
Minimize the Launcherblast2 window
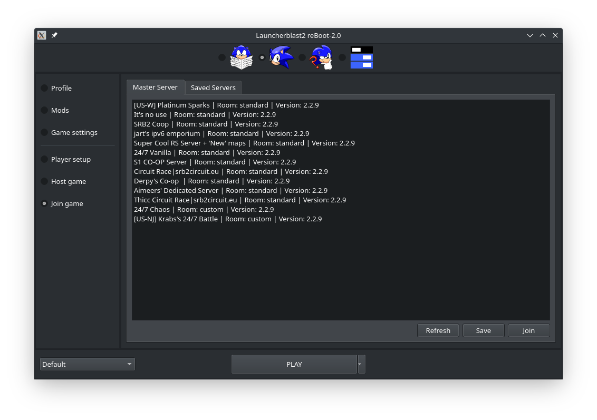530,35
